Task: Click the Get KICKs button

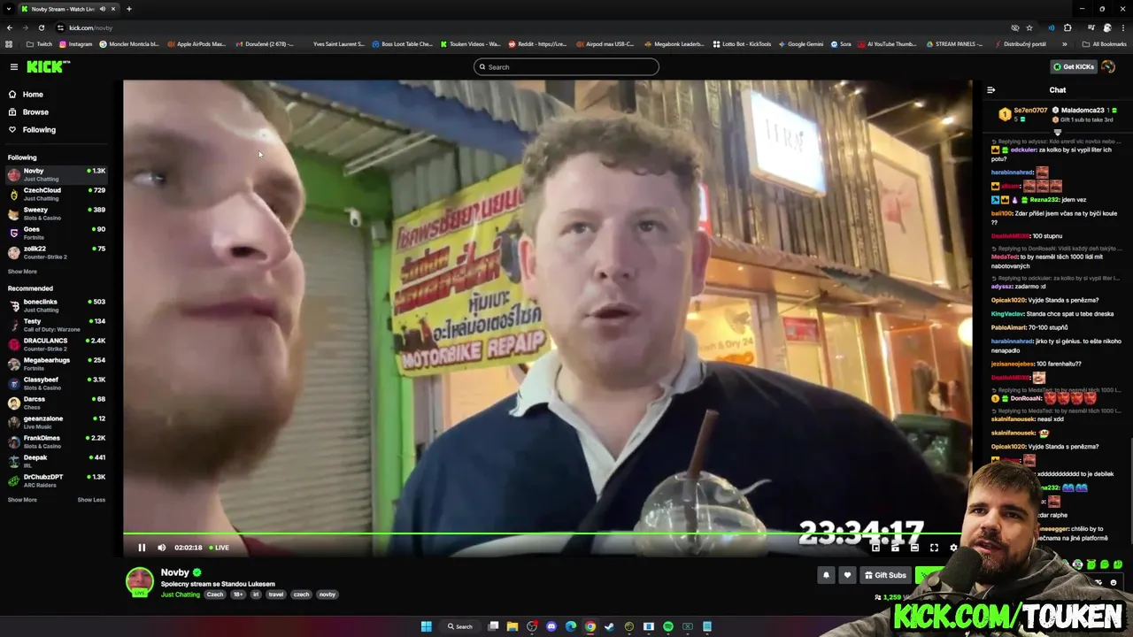Action: pyautogui.click(x=1074, y=66)
